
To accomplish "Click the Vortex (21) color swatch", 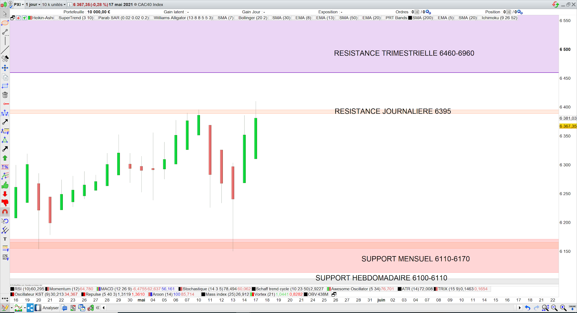I will point(252,294).
